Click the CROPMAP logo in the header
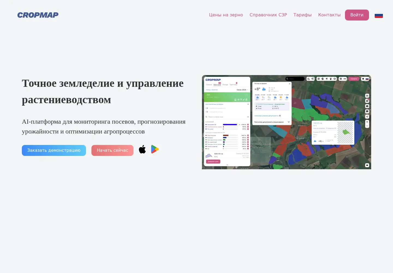 38,15
